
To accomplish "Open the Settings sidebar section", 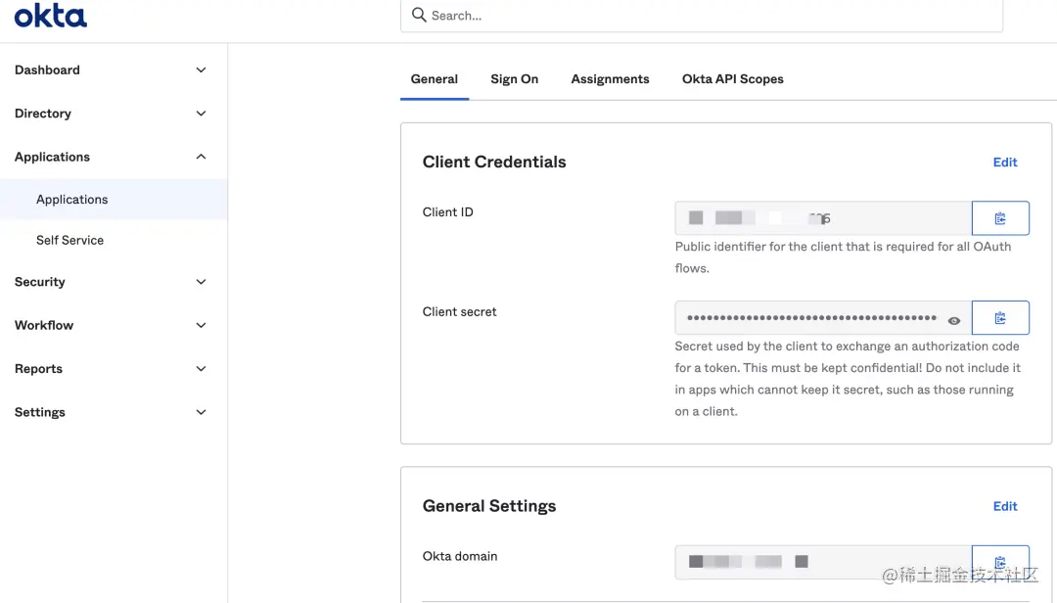I will coord(40,412).
